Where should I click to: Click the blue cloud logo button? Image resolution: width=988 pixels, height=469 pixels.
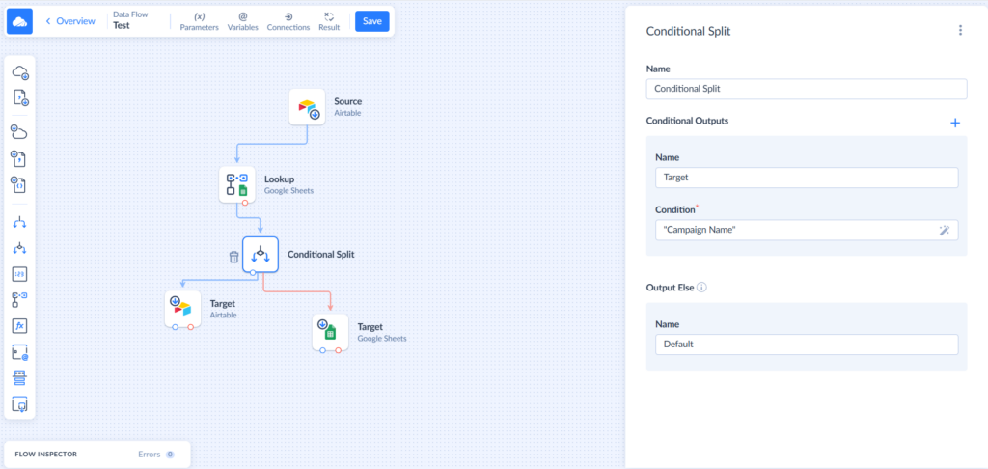(20, 21)
